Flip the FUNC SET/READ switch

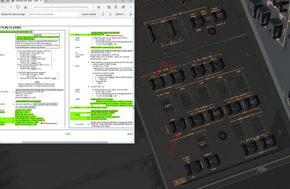(208, 19)
